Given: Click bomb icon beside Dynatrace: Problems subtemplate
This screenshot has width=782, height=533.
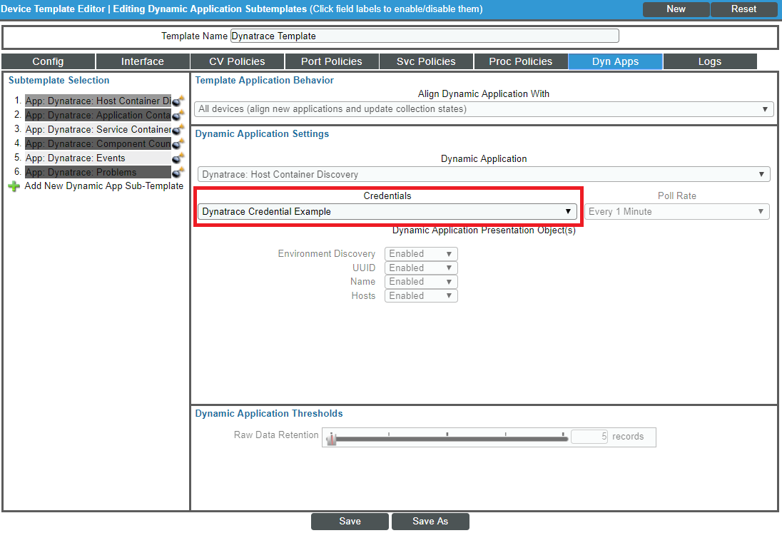Looking at the screenshot, I should [178, 173].
